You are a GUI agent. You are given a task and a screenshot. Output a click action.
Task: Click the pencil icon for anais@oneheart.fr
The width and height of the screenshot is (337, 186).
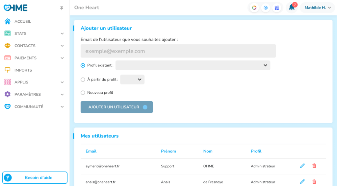[302, 181]
